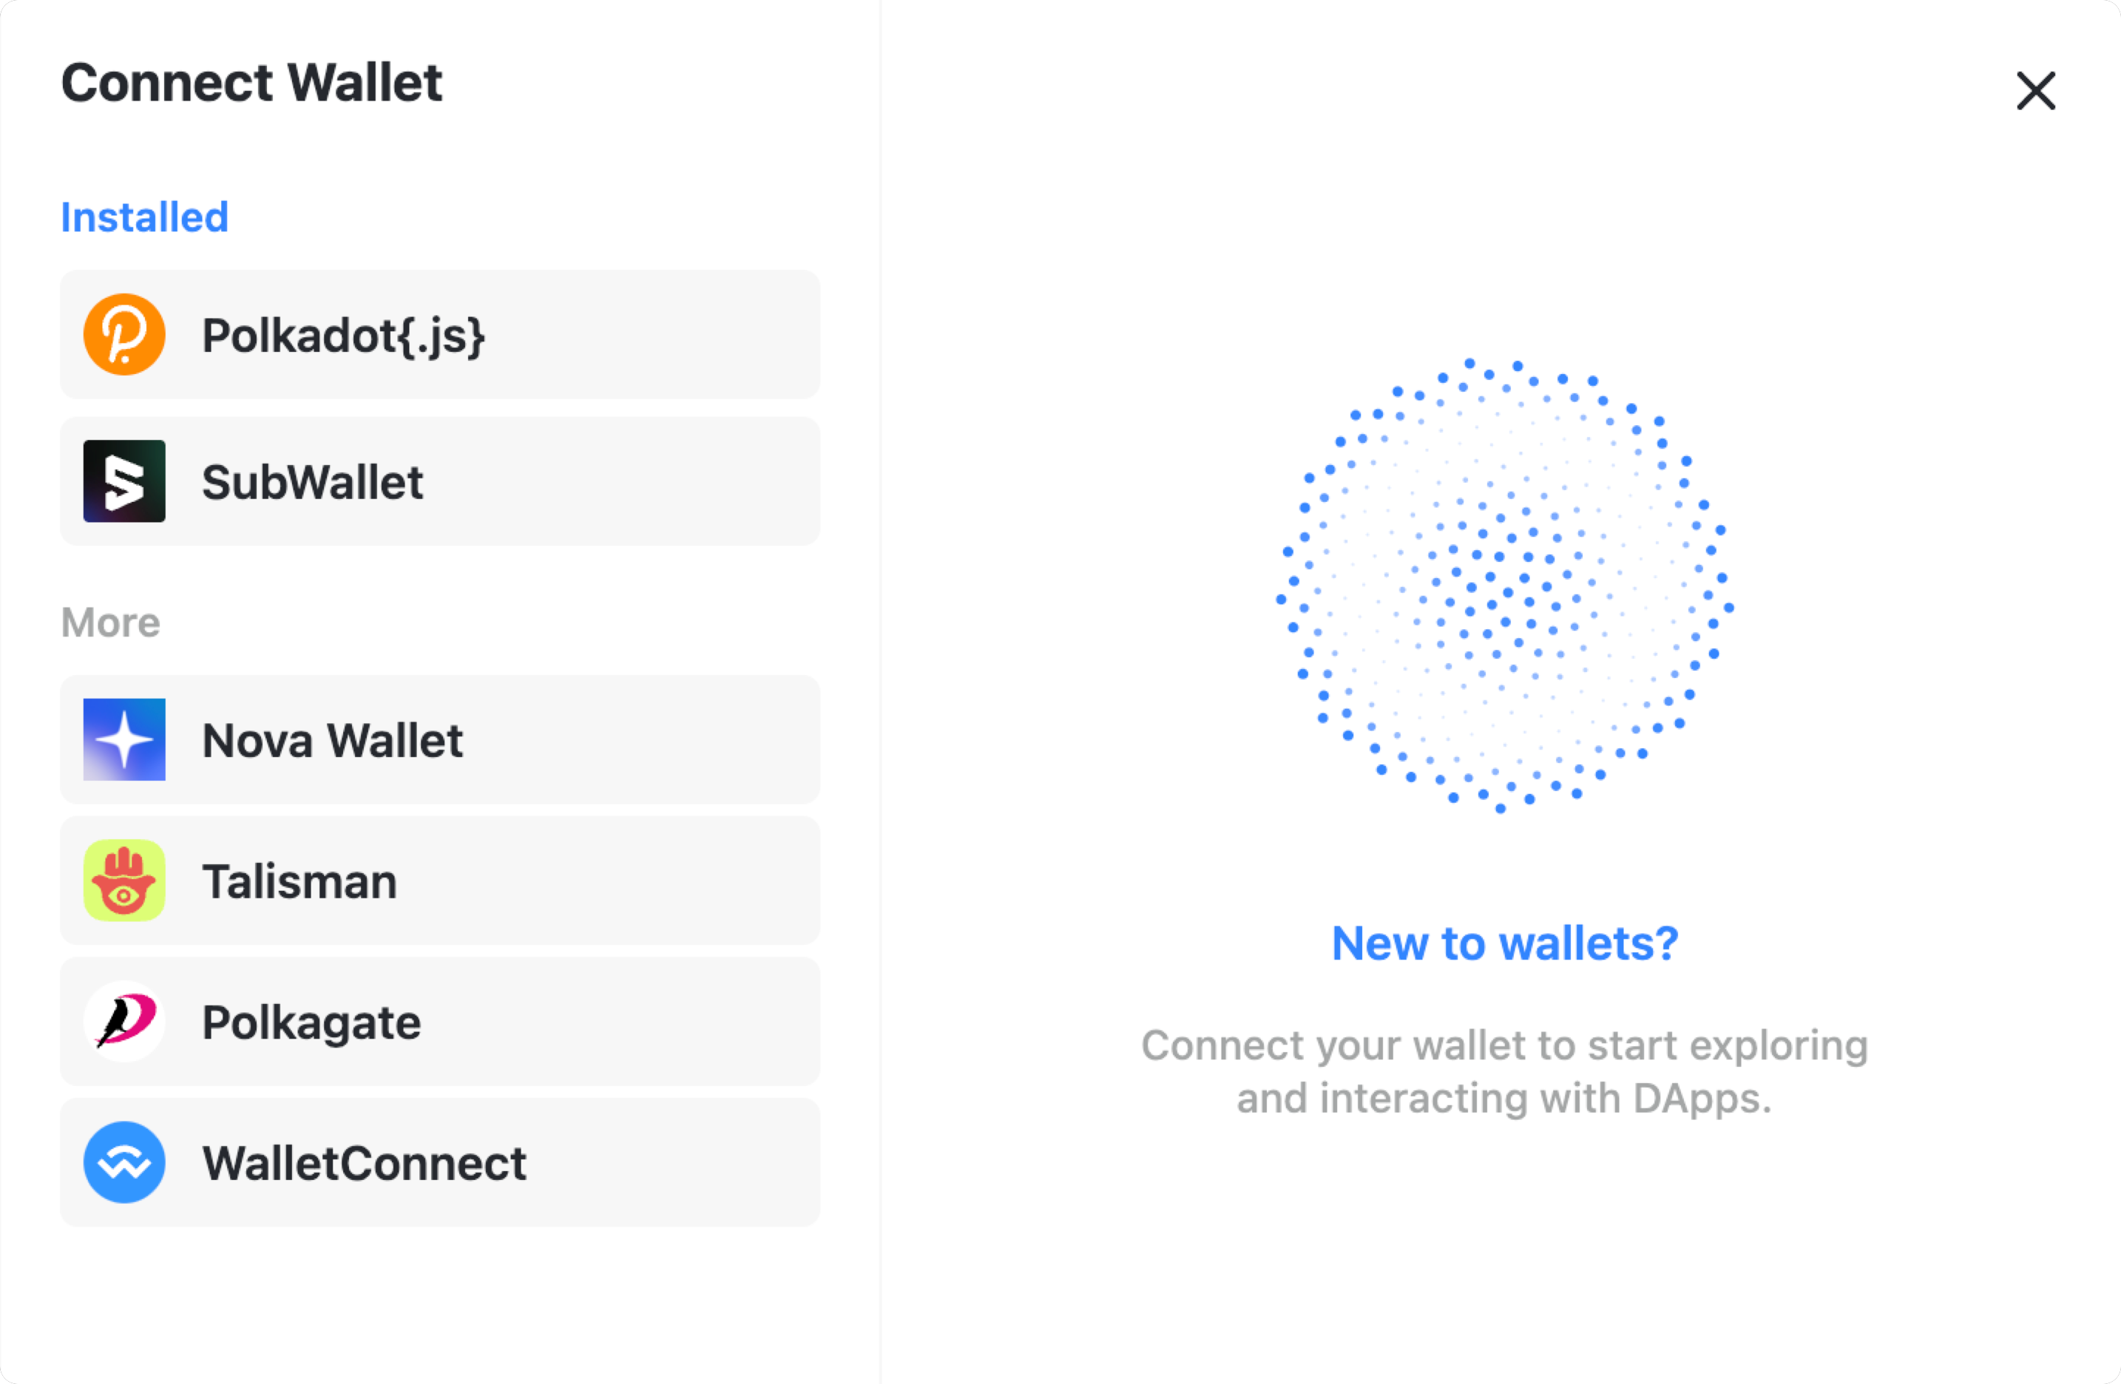
Task: Open the New to wallets help link
Action: pos(1503,944)
